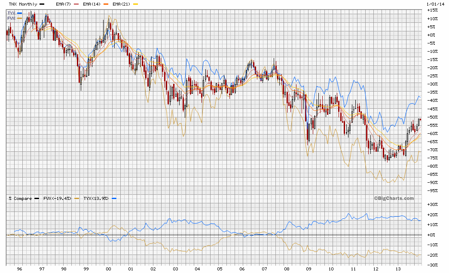Click the 11 year label on x-axis
Screen dimensions: 449x273
tap(353, 269)
